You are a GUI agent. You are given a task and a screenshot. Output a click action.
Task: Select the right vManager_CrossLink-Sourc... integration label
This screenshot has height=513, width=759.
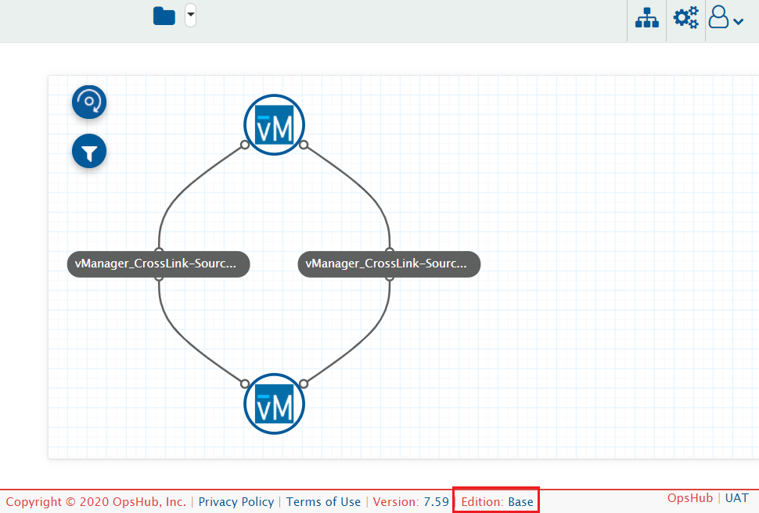[389, 264]
